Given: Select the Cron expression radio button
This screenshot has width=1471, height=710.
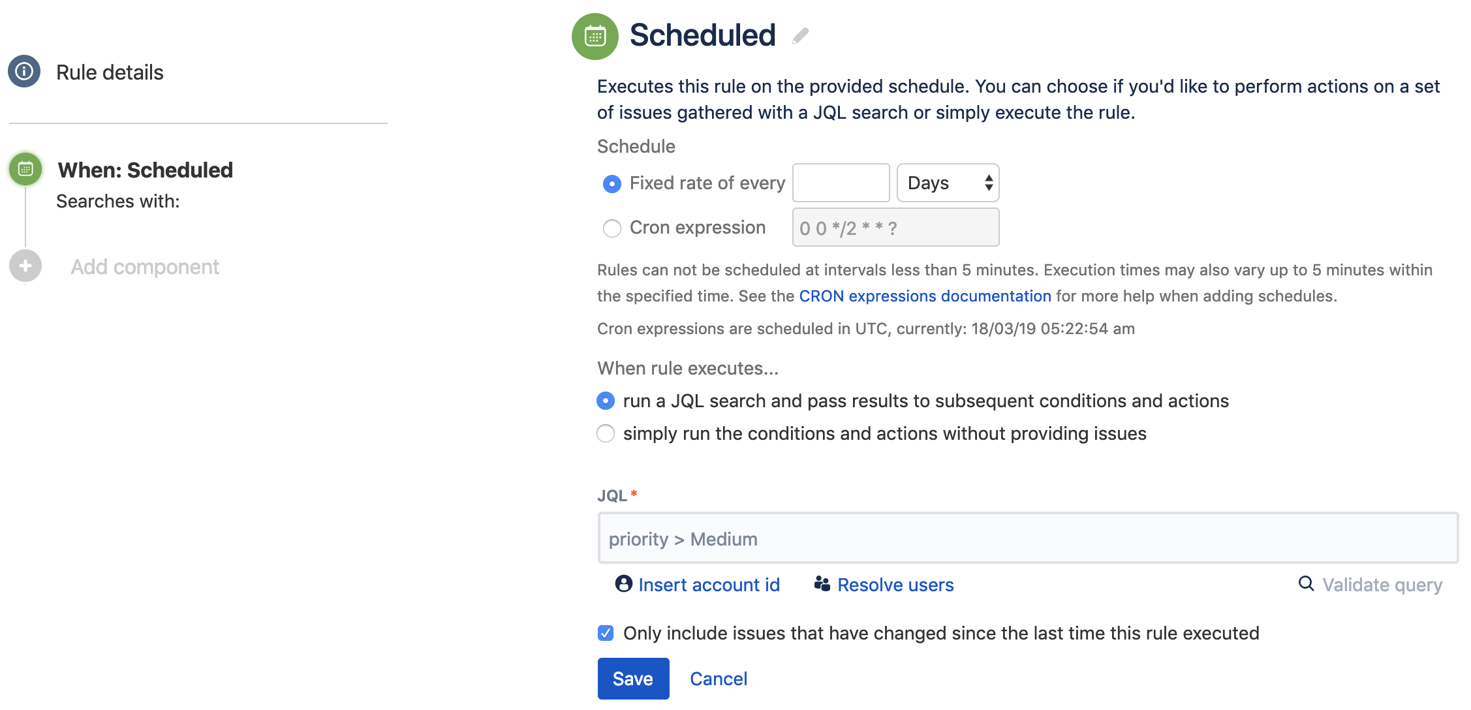Looking at the screenshot, I should coord(612,228).
